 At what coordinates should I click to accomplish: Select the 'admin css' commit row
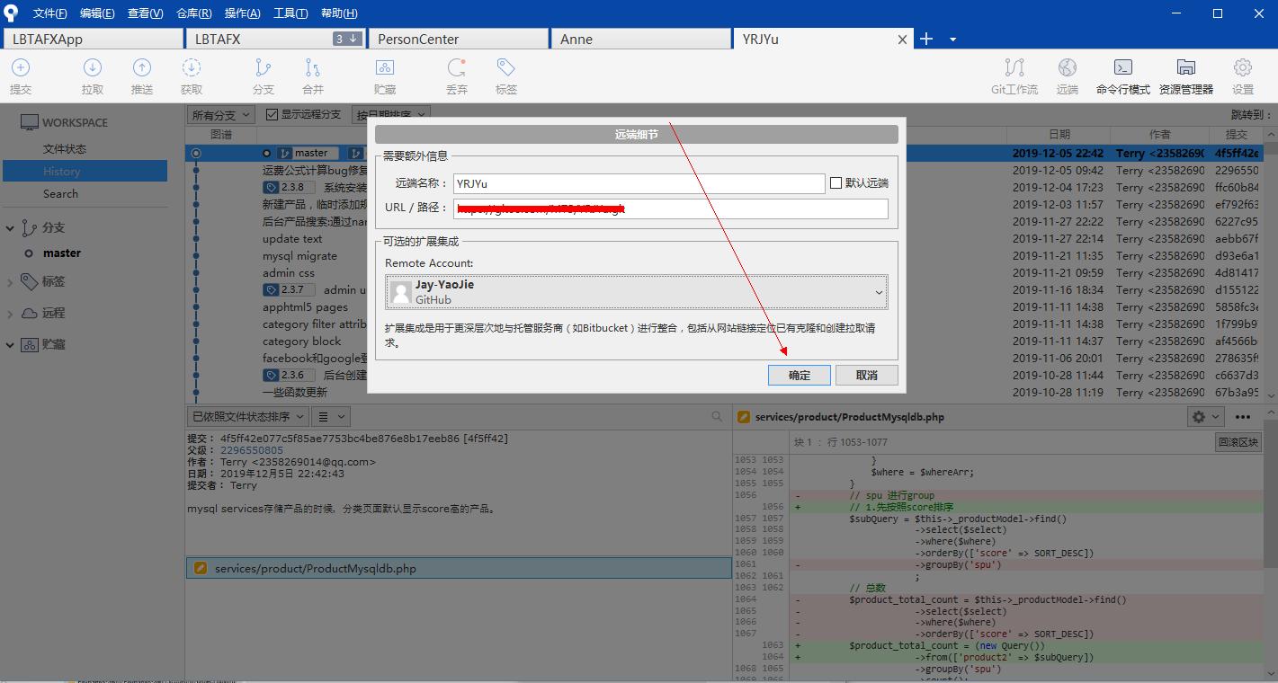[x=289, y=273]
